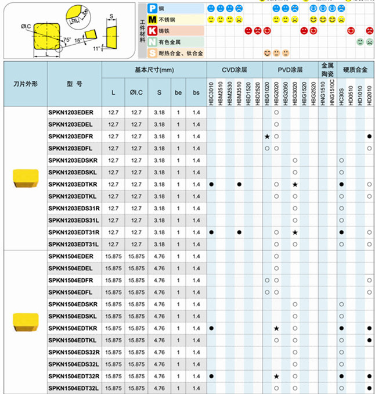
Task: Select the orange S heat-resistant alloy icon
Action: [152, 53]
